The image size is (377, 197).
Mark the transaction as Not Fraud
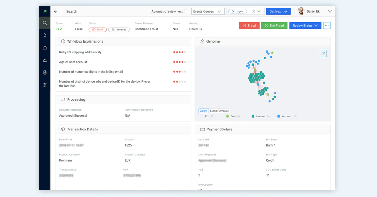click(274, 26)
